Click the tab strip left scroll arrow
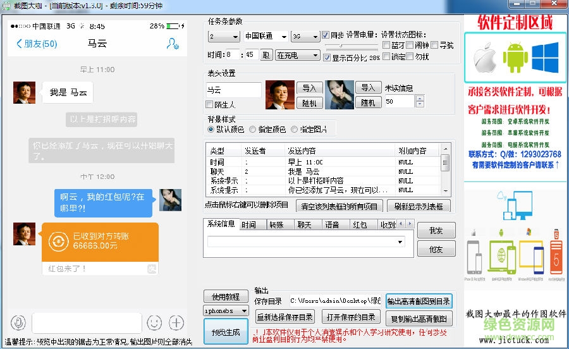 coord(401,224)
